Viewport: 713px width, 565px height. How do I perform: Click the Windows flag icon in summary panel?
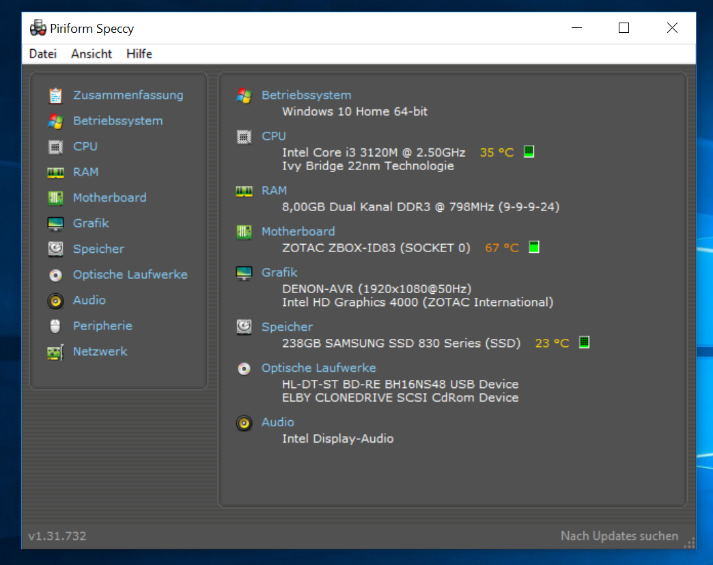[244, 96]
